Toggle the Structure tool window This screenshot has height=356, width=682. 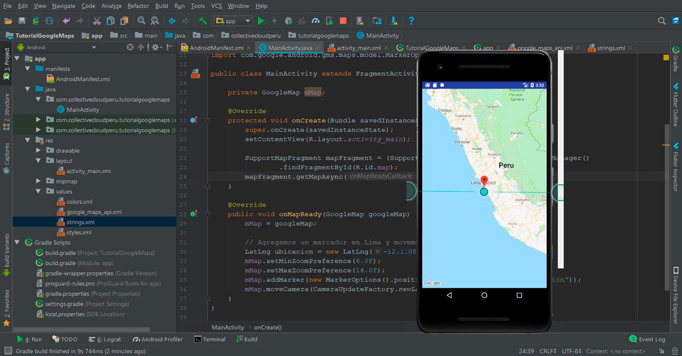coord(7,111)
